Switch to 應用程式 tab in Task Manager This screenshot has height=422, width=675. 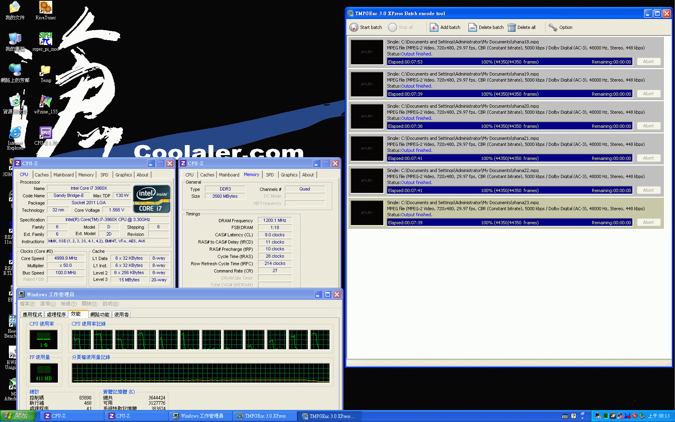pos(32,314)
